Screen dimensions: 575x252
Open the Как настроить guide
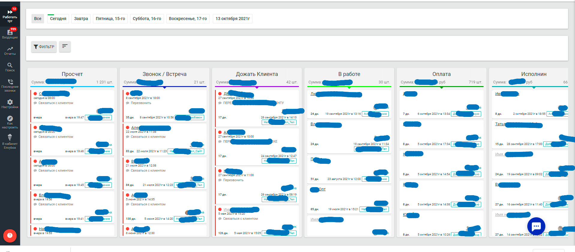point(10,123)
